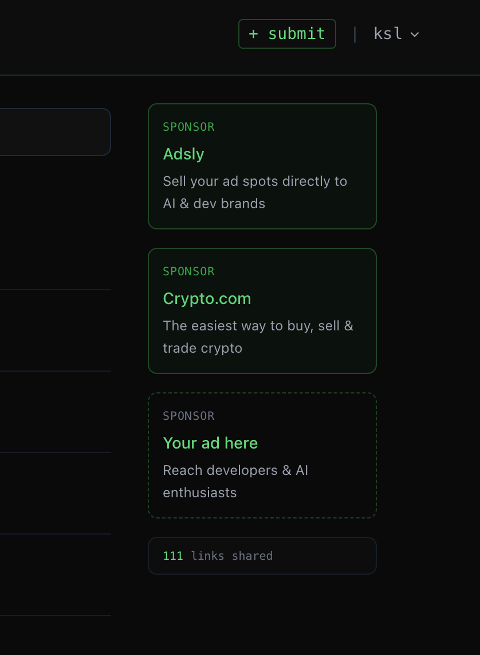Open the "Your ad here" link

tap(210, 443)
